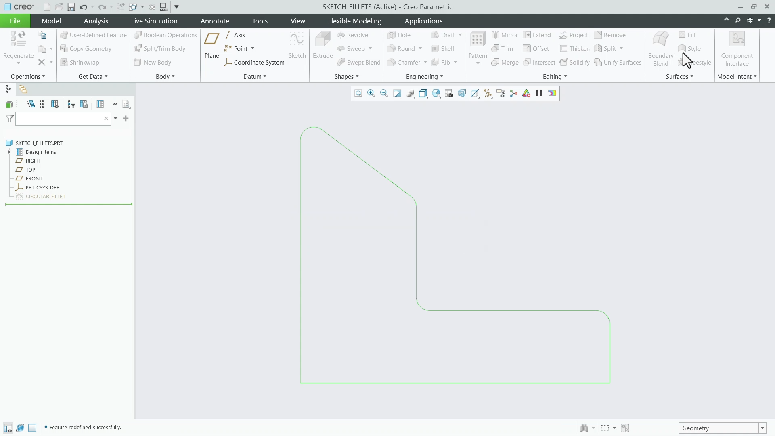Select the TOP datum plane
The image size is (775, 436).
tap(30, 170)
